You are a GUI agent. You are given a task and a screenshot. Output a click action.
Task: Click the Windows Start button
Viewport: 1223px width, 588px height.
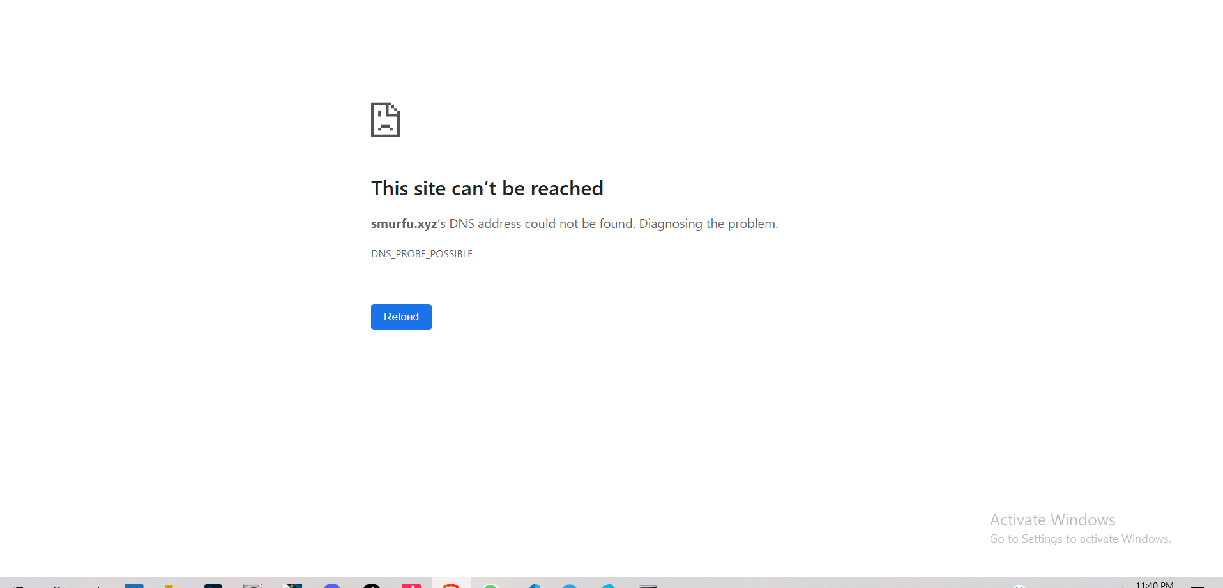(x=18, y=586)
